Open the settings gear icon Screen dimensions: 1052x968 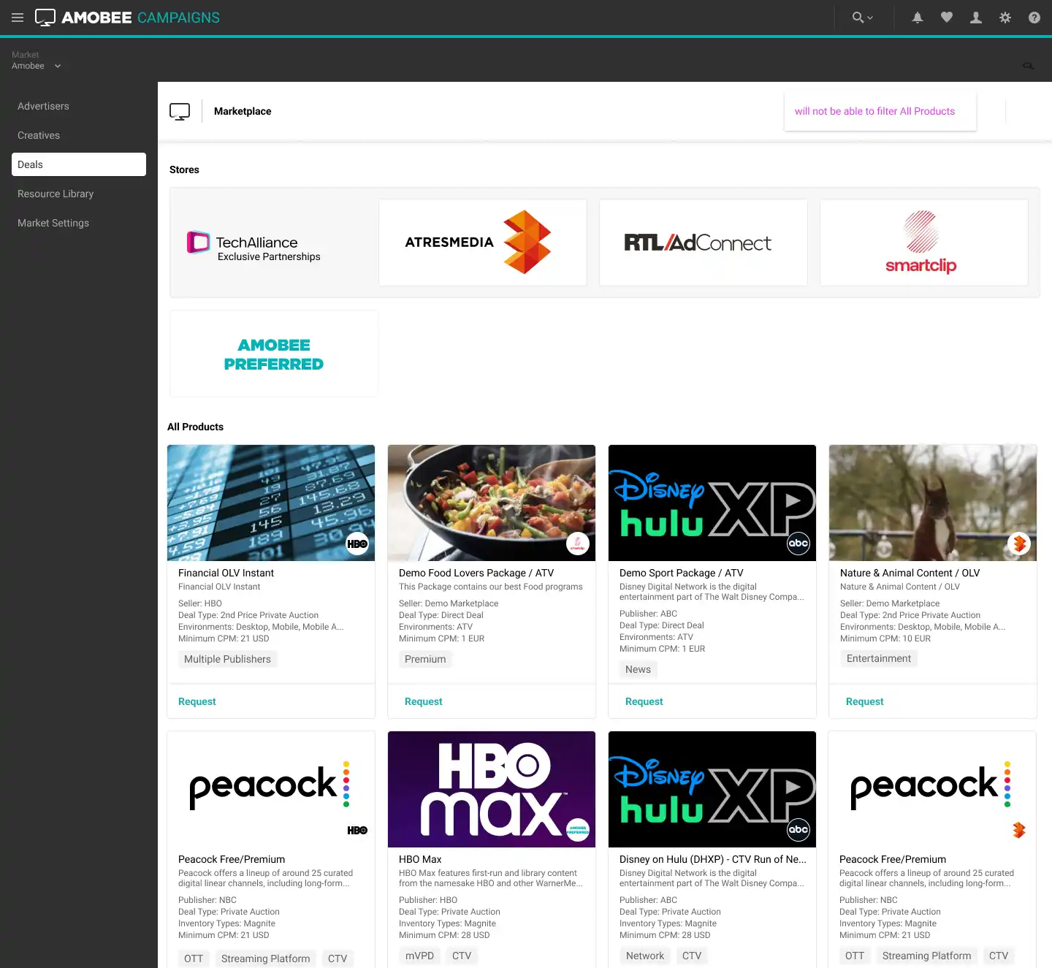pyautogui.click(x=1005, y=18)
